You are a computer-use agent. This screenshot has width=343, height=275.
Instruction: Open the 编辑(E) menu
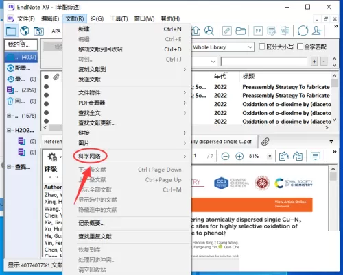(x=50, y=18)
